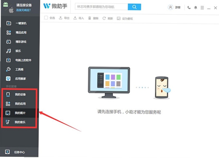The image size is (219, 158).
Task: Open 我的设备 in the sidebar
Action: (x=20, y=94)
